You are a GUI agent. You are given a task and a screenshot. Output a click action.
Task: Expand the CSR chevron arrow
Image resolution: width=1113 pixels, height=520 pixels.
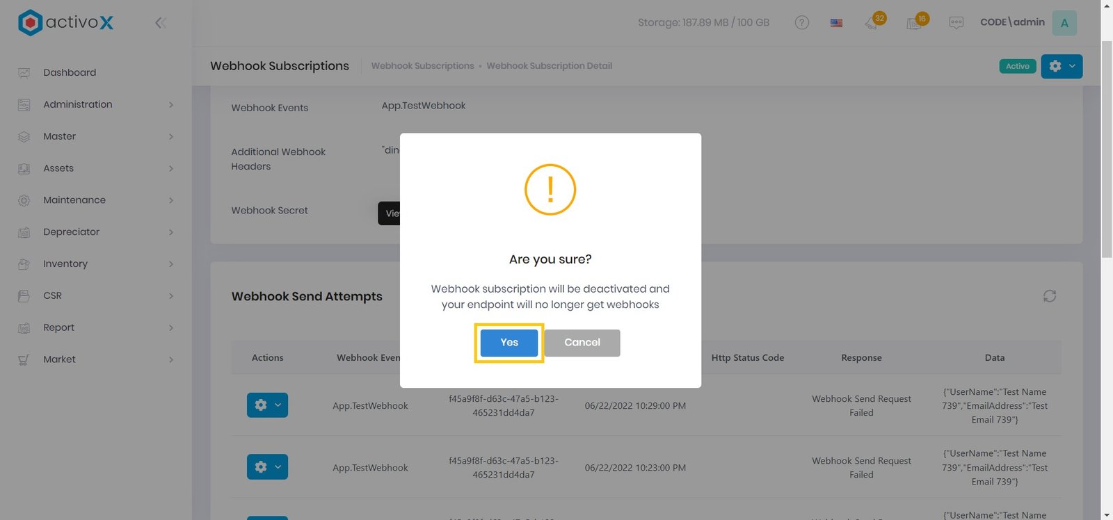pos(171,295)
